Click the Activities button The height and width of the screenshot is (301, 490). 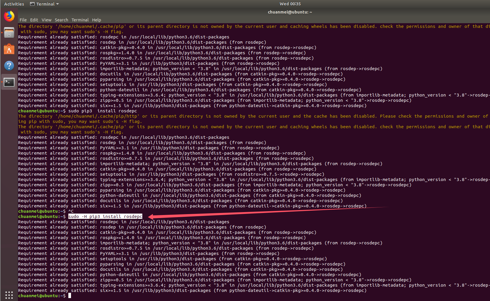14,4
